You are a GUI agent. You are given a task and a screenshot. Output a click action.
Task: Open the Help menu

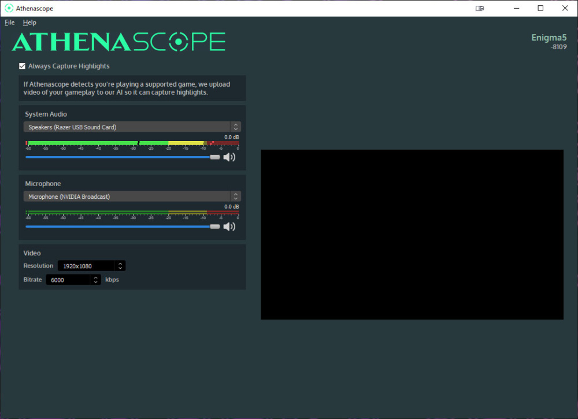29,23
